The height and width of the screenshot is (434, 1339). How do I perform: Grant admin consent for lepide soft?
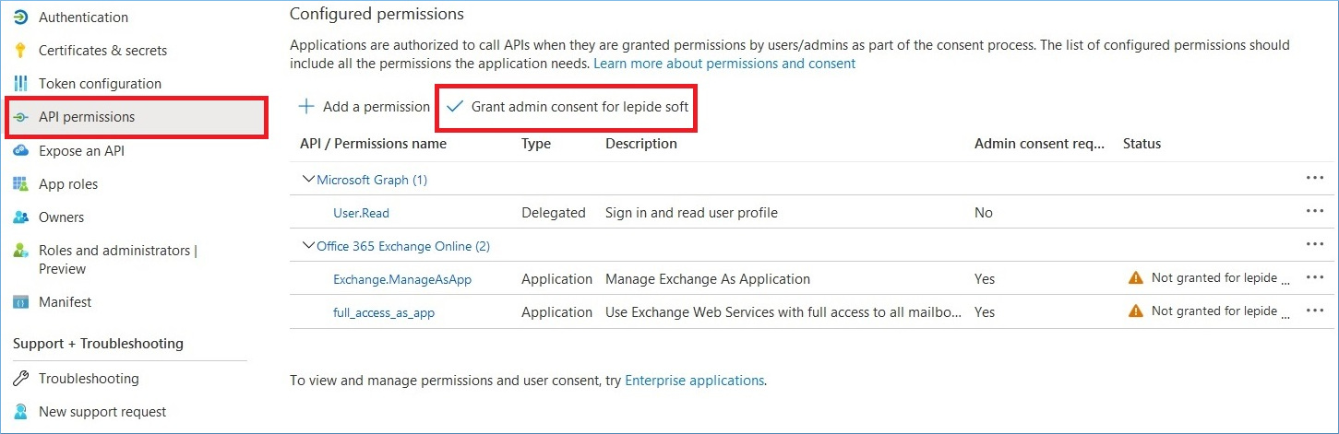[568, 107]
